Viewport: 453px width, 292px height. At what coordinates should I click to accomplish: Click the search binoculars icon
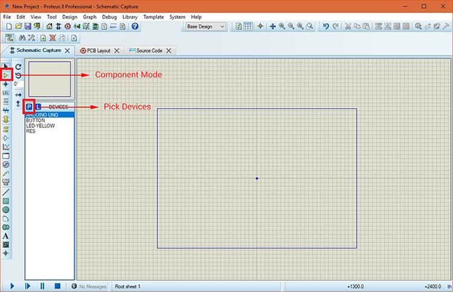tap(22, 38)
